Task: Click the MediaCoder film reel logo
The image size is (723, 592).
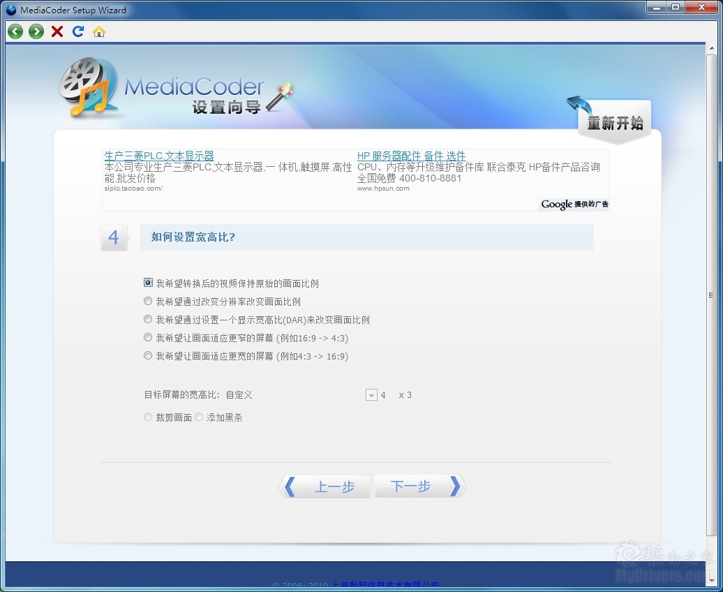Action: [x=88, y=87]
